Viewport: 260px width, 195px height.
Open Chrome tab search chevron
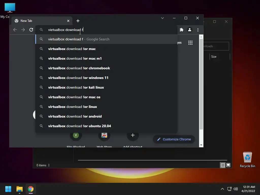(x=162, y=18)
